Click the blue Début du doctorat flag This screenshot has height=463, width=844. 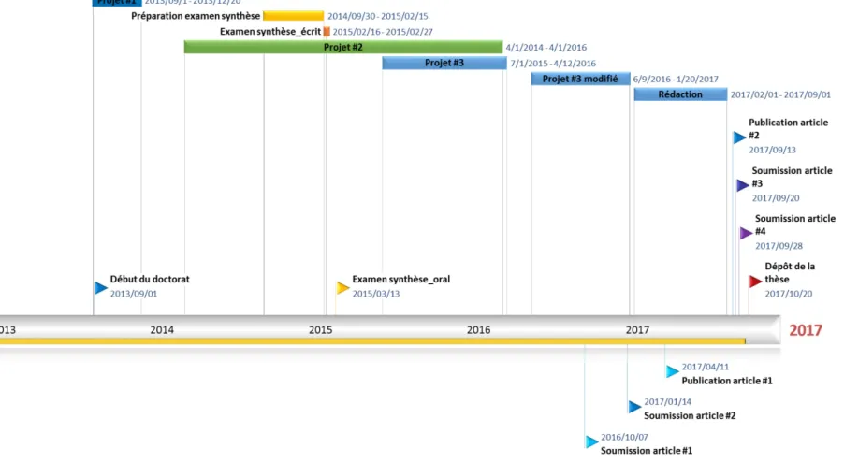coord(101,288)
